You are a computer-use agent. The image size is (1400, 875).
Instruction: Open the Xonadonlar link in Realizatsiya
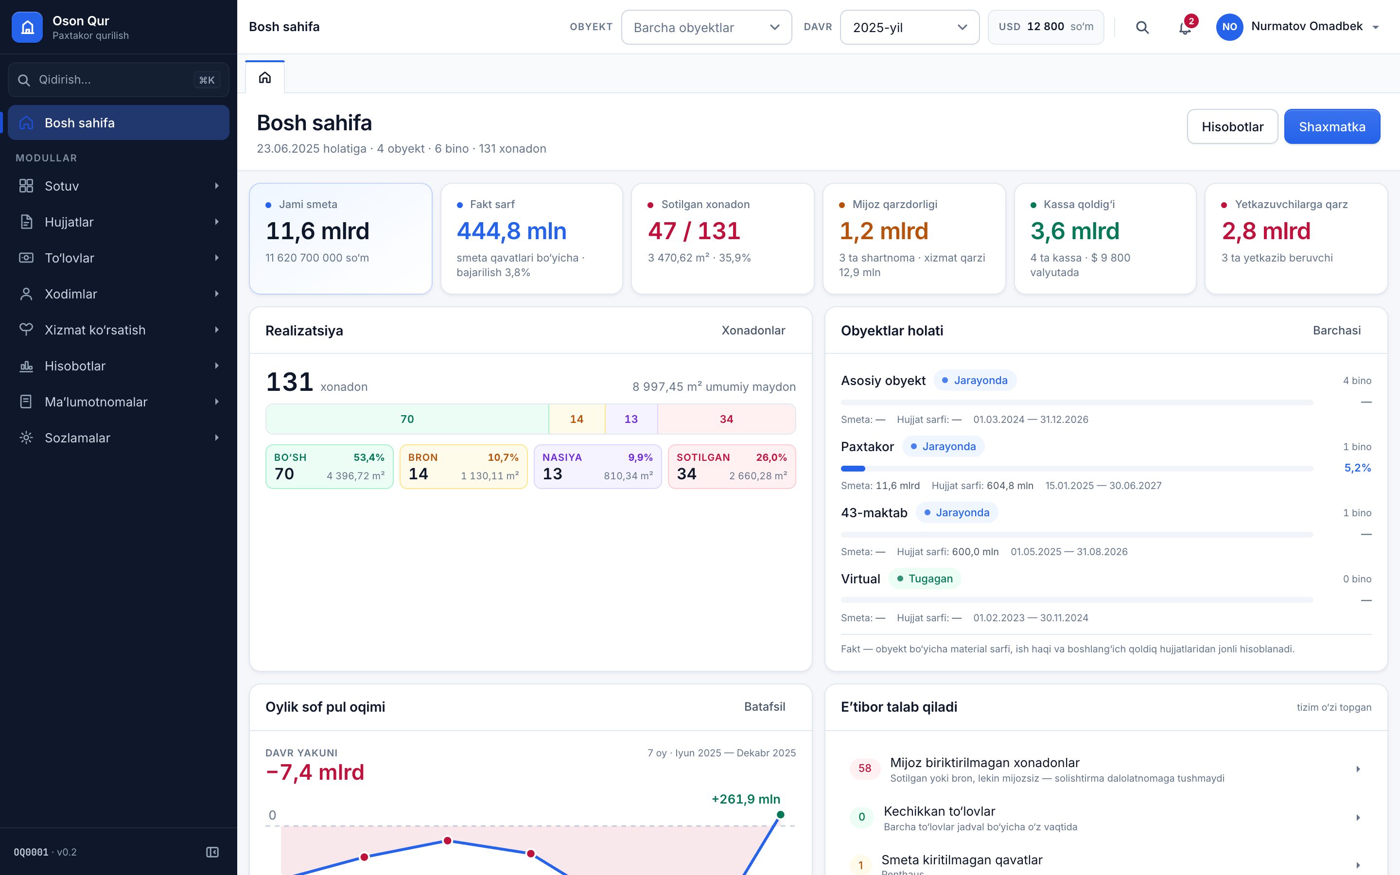[753, 331]
